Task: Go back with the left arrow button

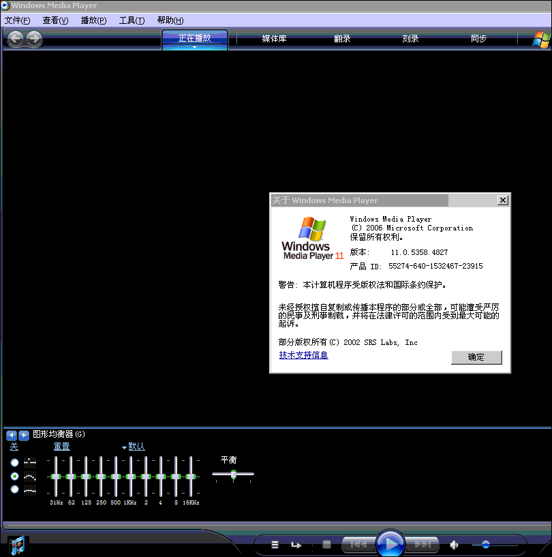Action: pyautogui.click(x=16, y=38)
